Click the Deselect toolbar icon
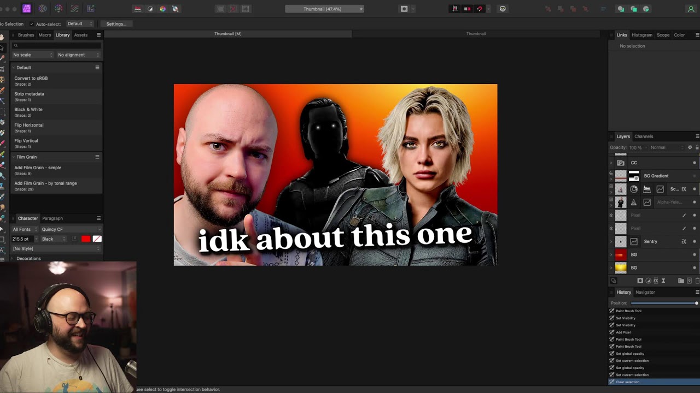The width and height of the screenshot is (700, 393). tap(233, 9)
